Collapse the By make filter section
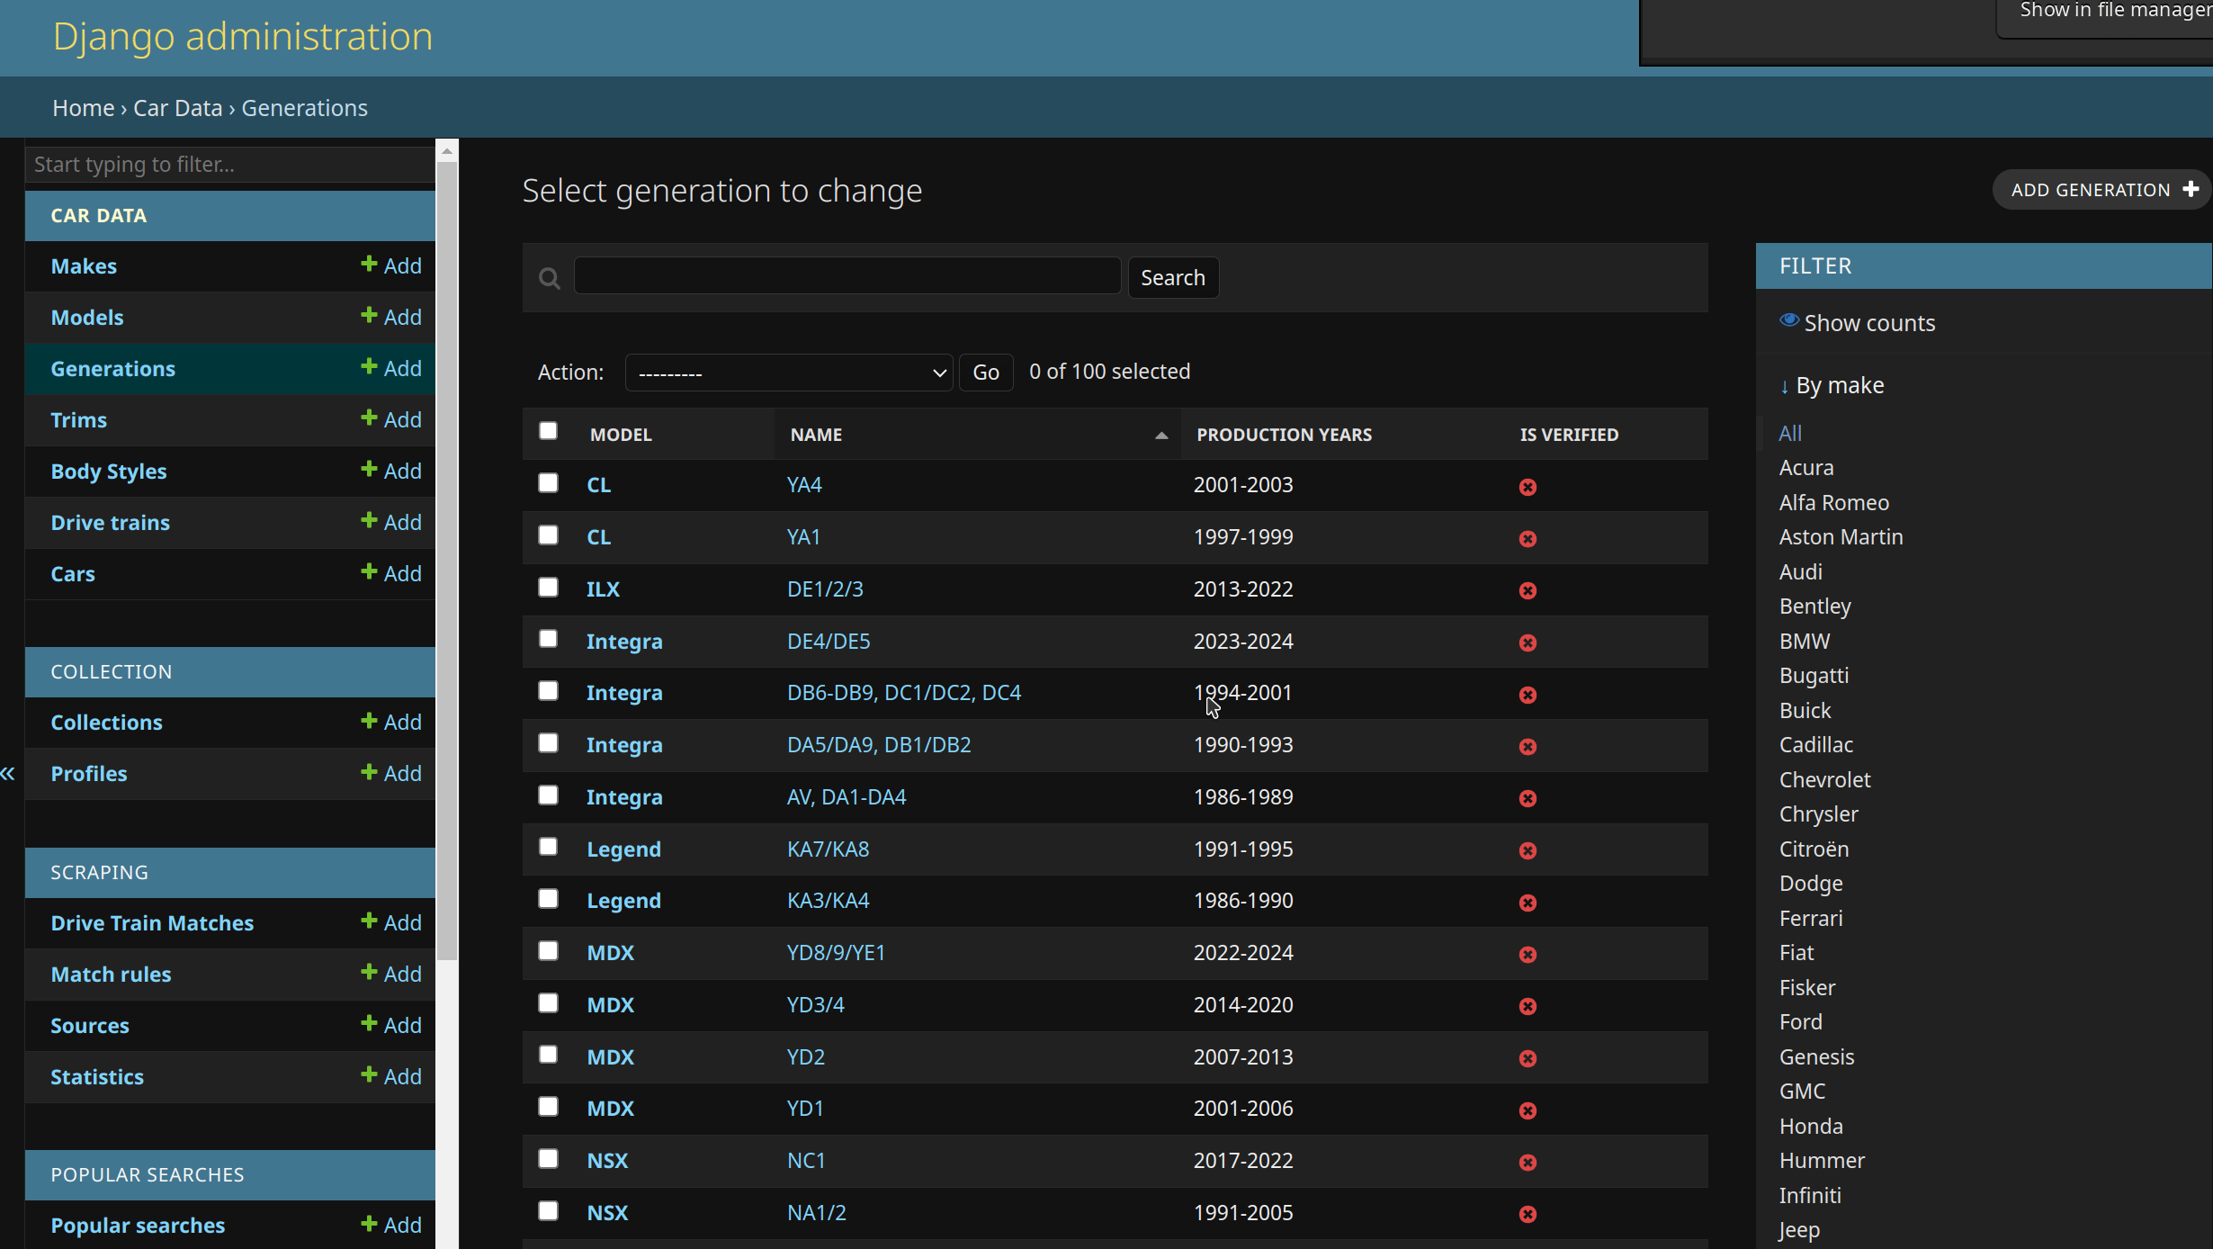This screenshot has width=2213, height=1249. pos(1832,385)
